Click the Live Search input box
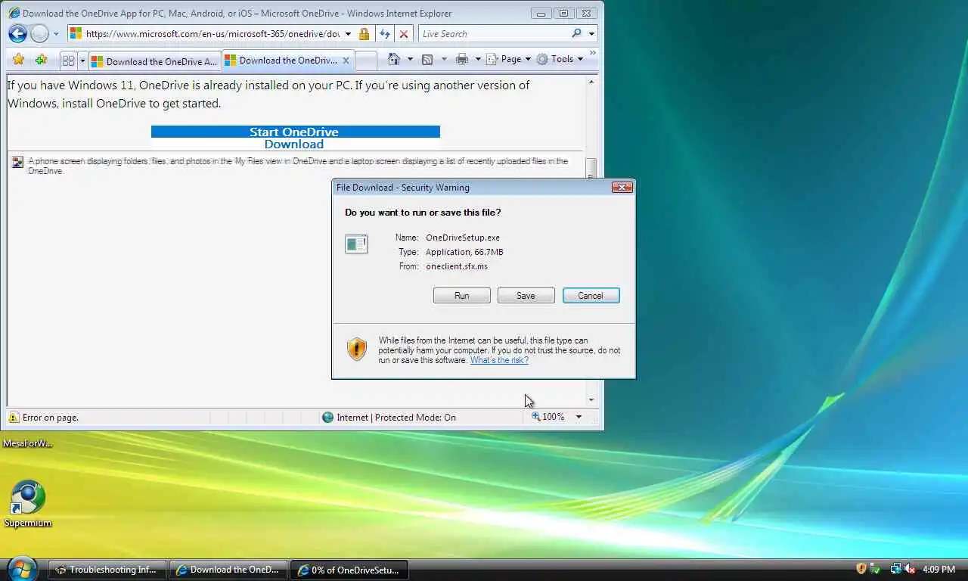Screen dimensions: 968x581 (495, 33)
